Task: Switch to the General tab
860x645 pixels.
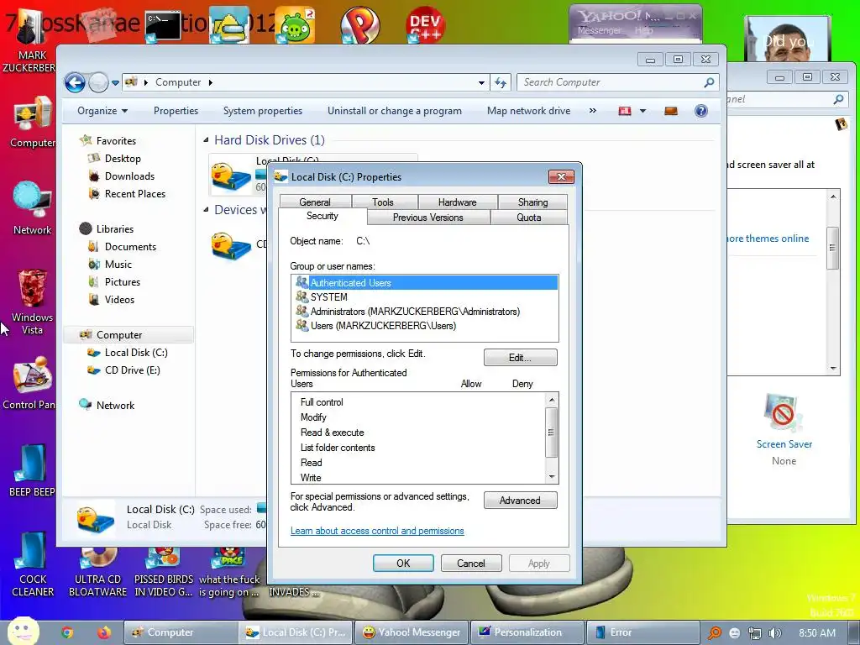Action: click(315, 202)
